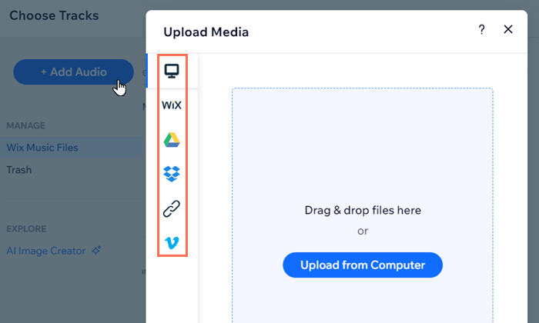
Task: Click the EXPLORE section label
Action: tap(26, 229)
